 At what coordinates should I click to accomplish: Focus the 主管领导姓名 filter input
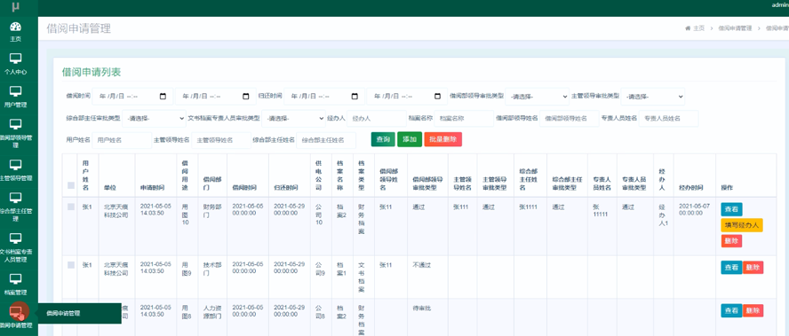pyautogui.click(x=221, y=141)
